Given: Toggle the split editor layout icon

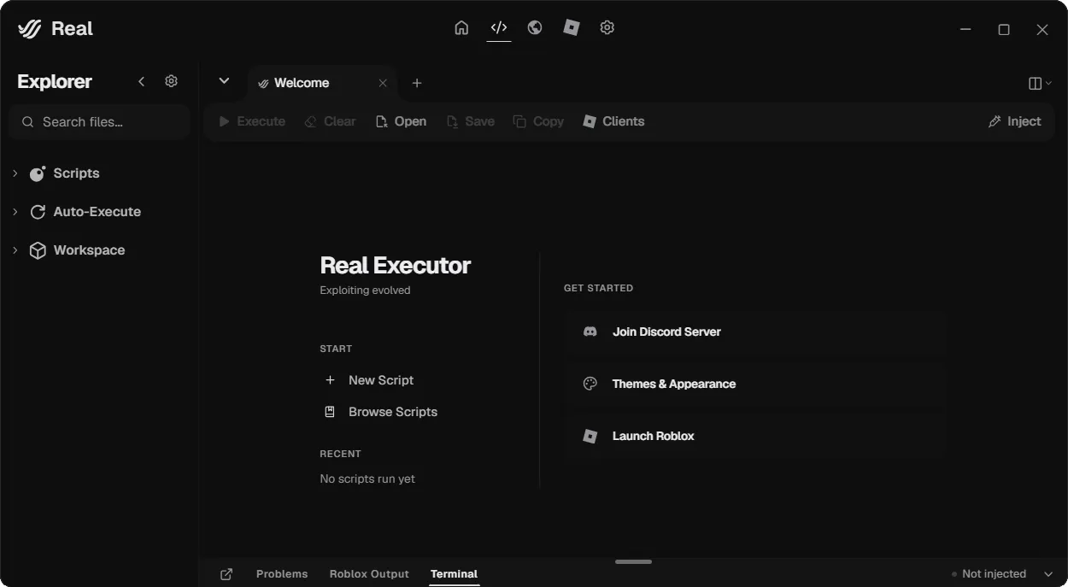Looking at the screenshot, I should tap(1035, 83).
